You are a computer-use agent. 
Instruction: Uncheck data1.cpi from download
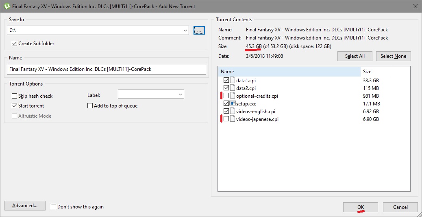(x=226, y=80)
